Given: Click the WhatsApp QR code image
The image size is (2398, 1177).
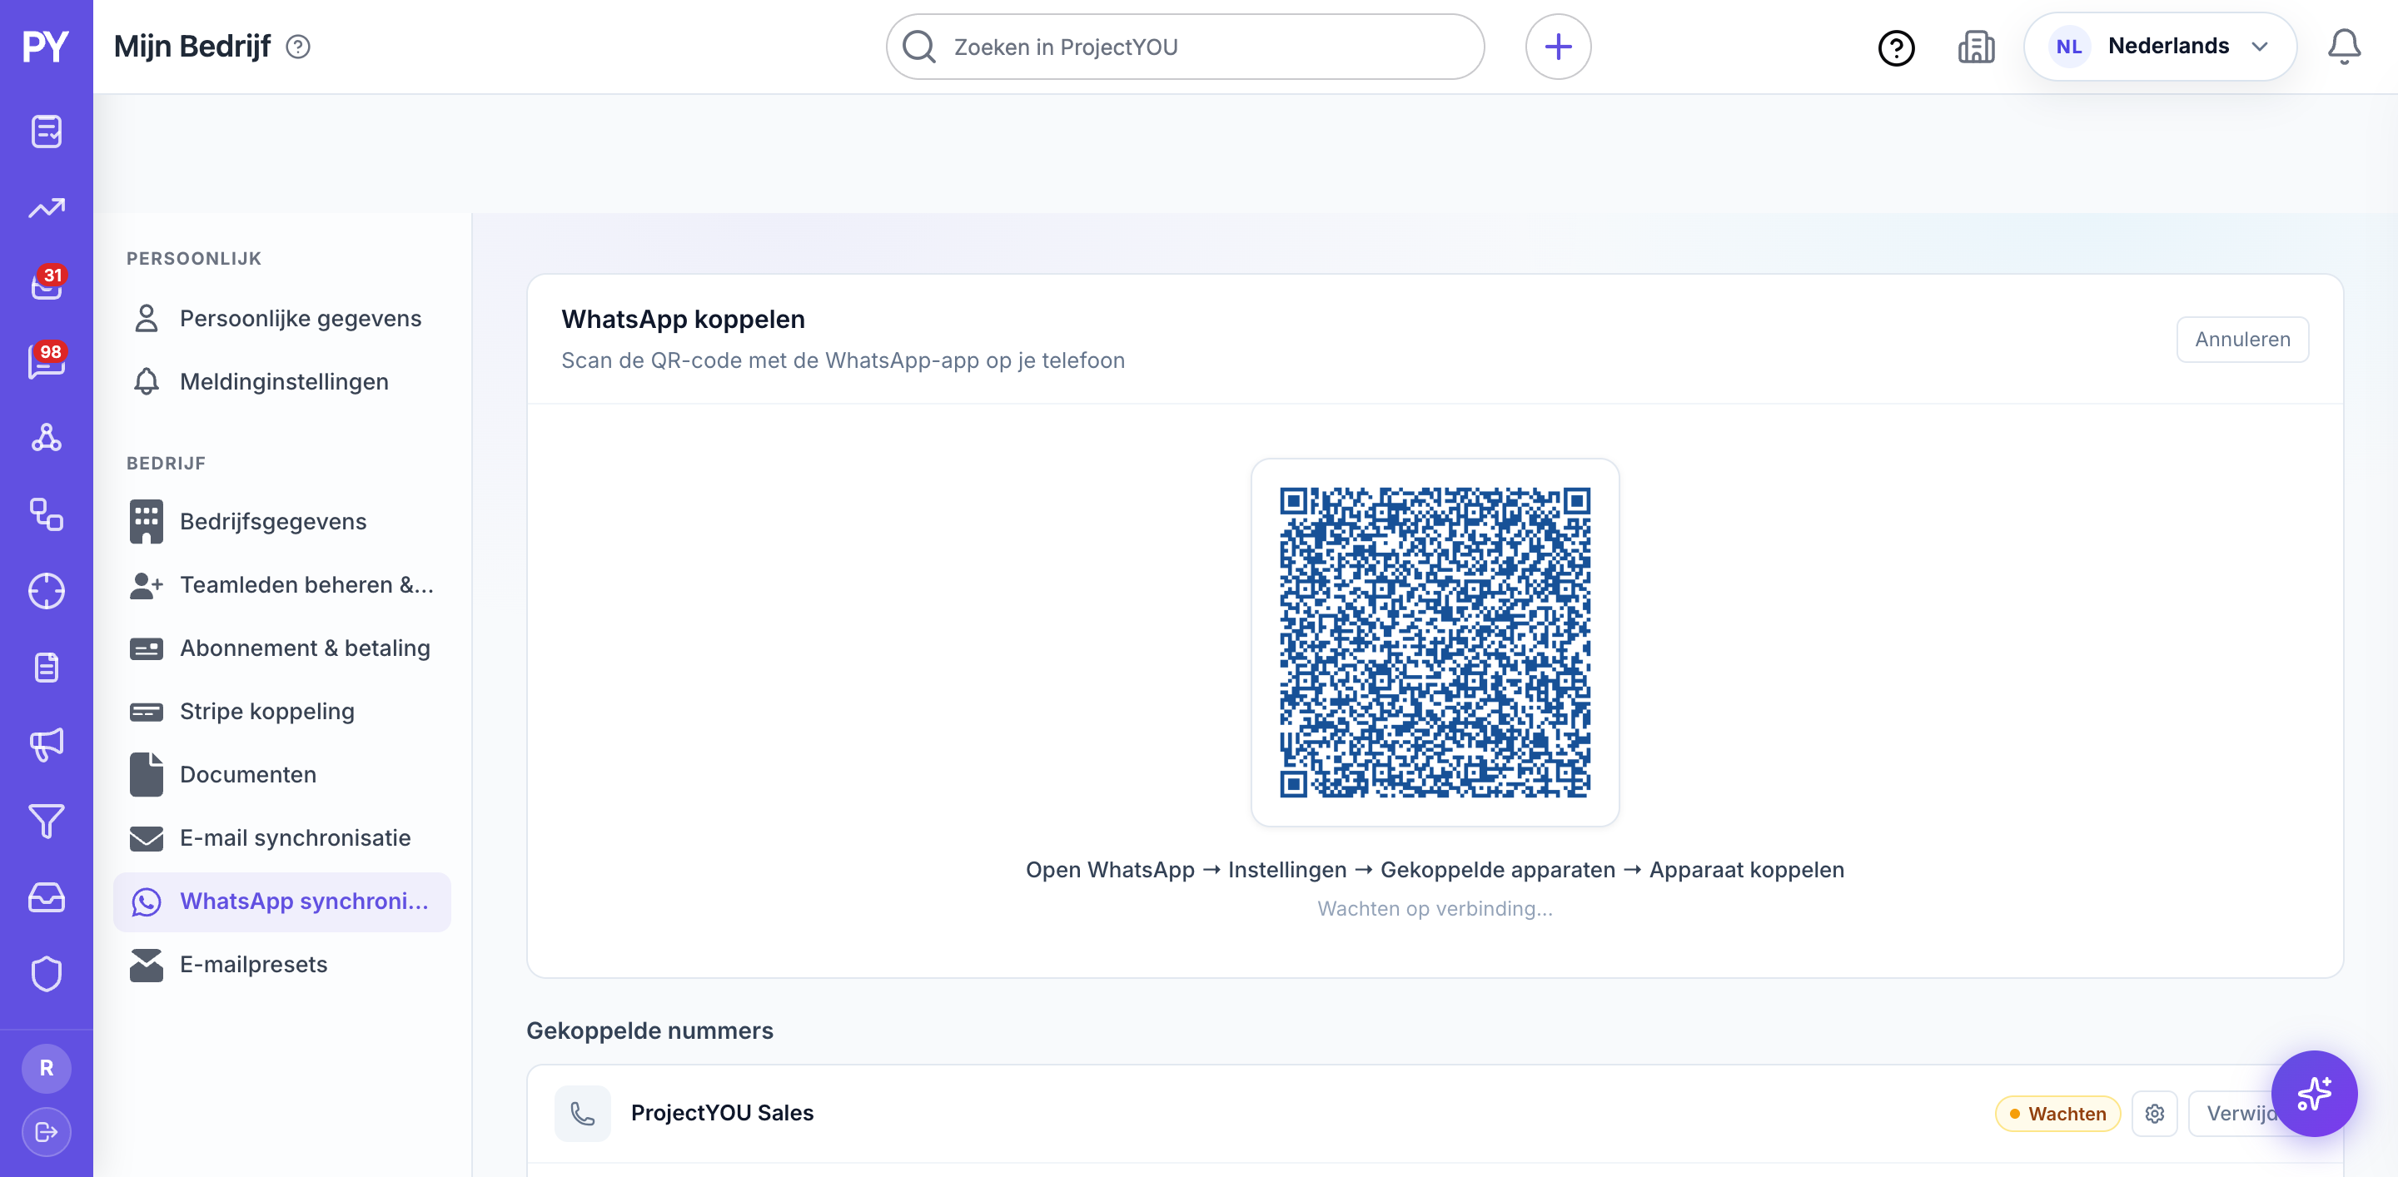Looking at the screenshot, I should [x=1435, y=642].
